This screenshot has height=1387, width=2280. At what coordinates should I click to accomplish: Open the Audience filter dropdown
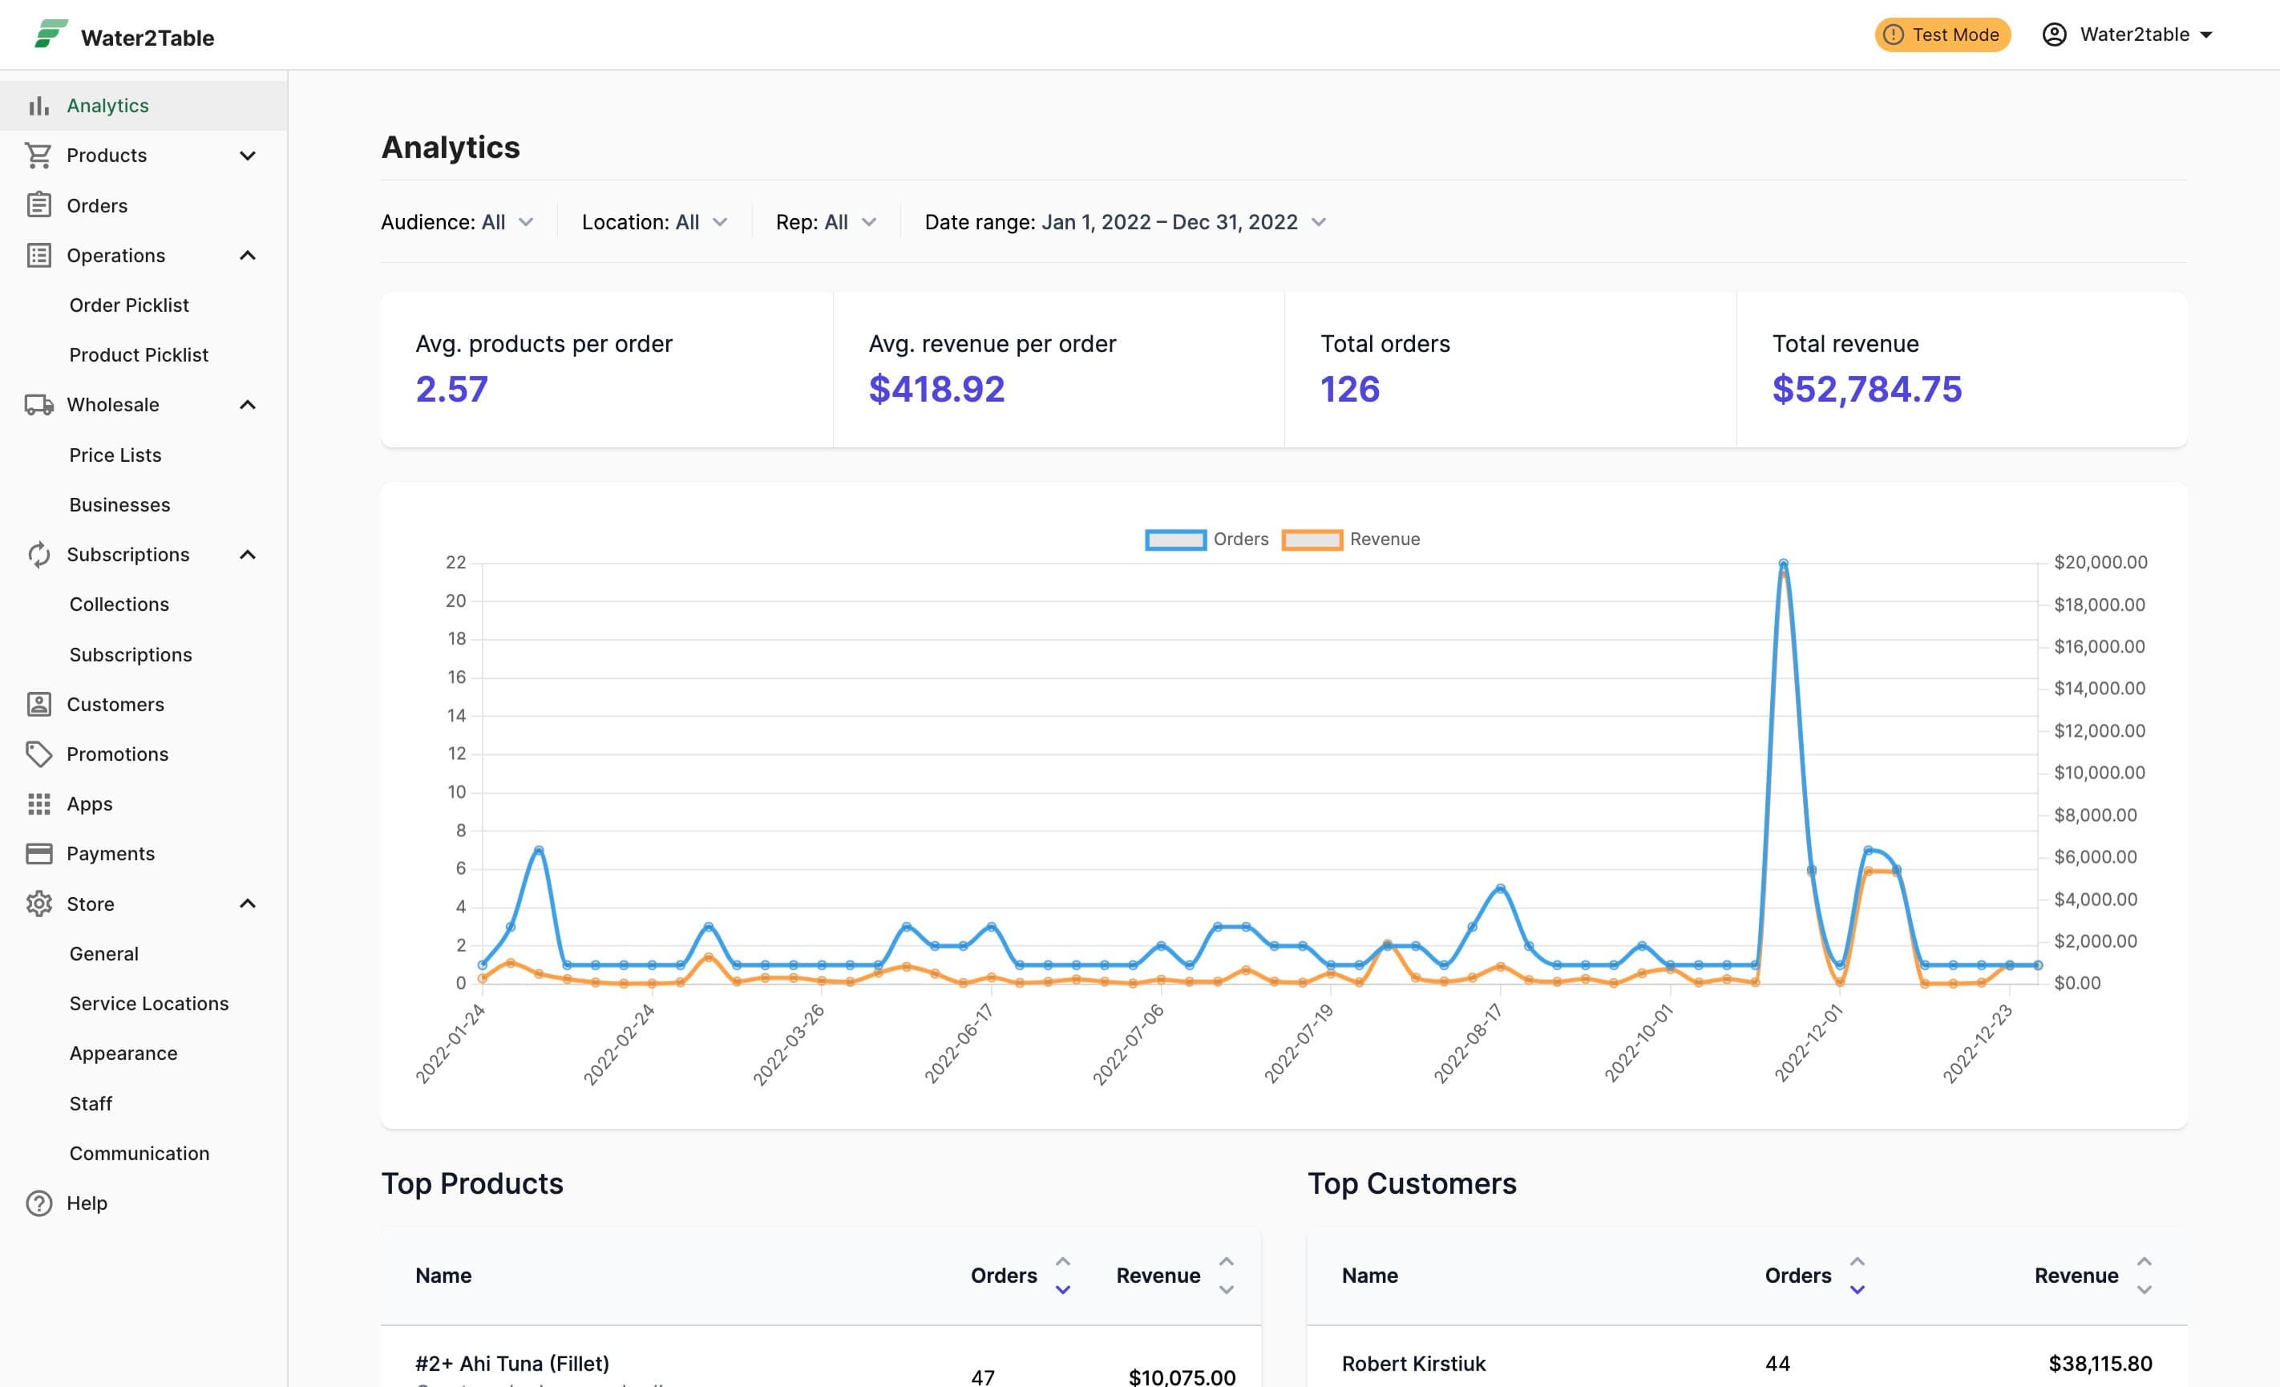pyautogui.click(x=457, y=222)
